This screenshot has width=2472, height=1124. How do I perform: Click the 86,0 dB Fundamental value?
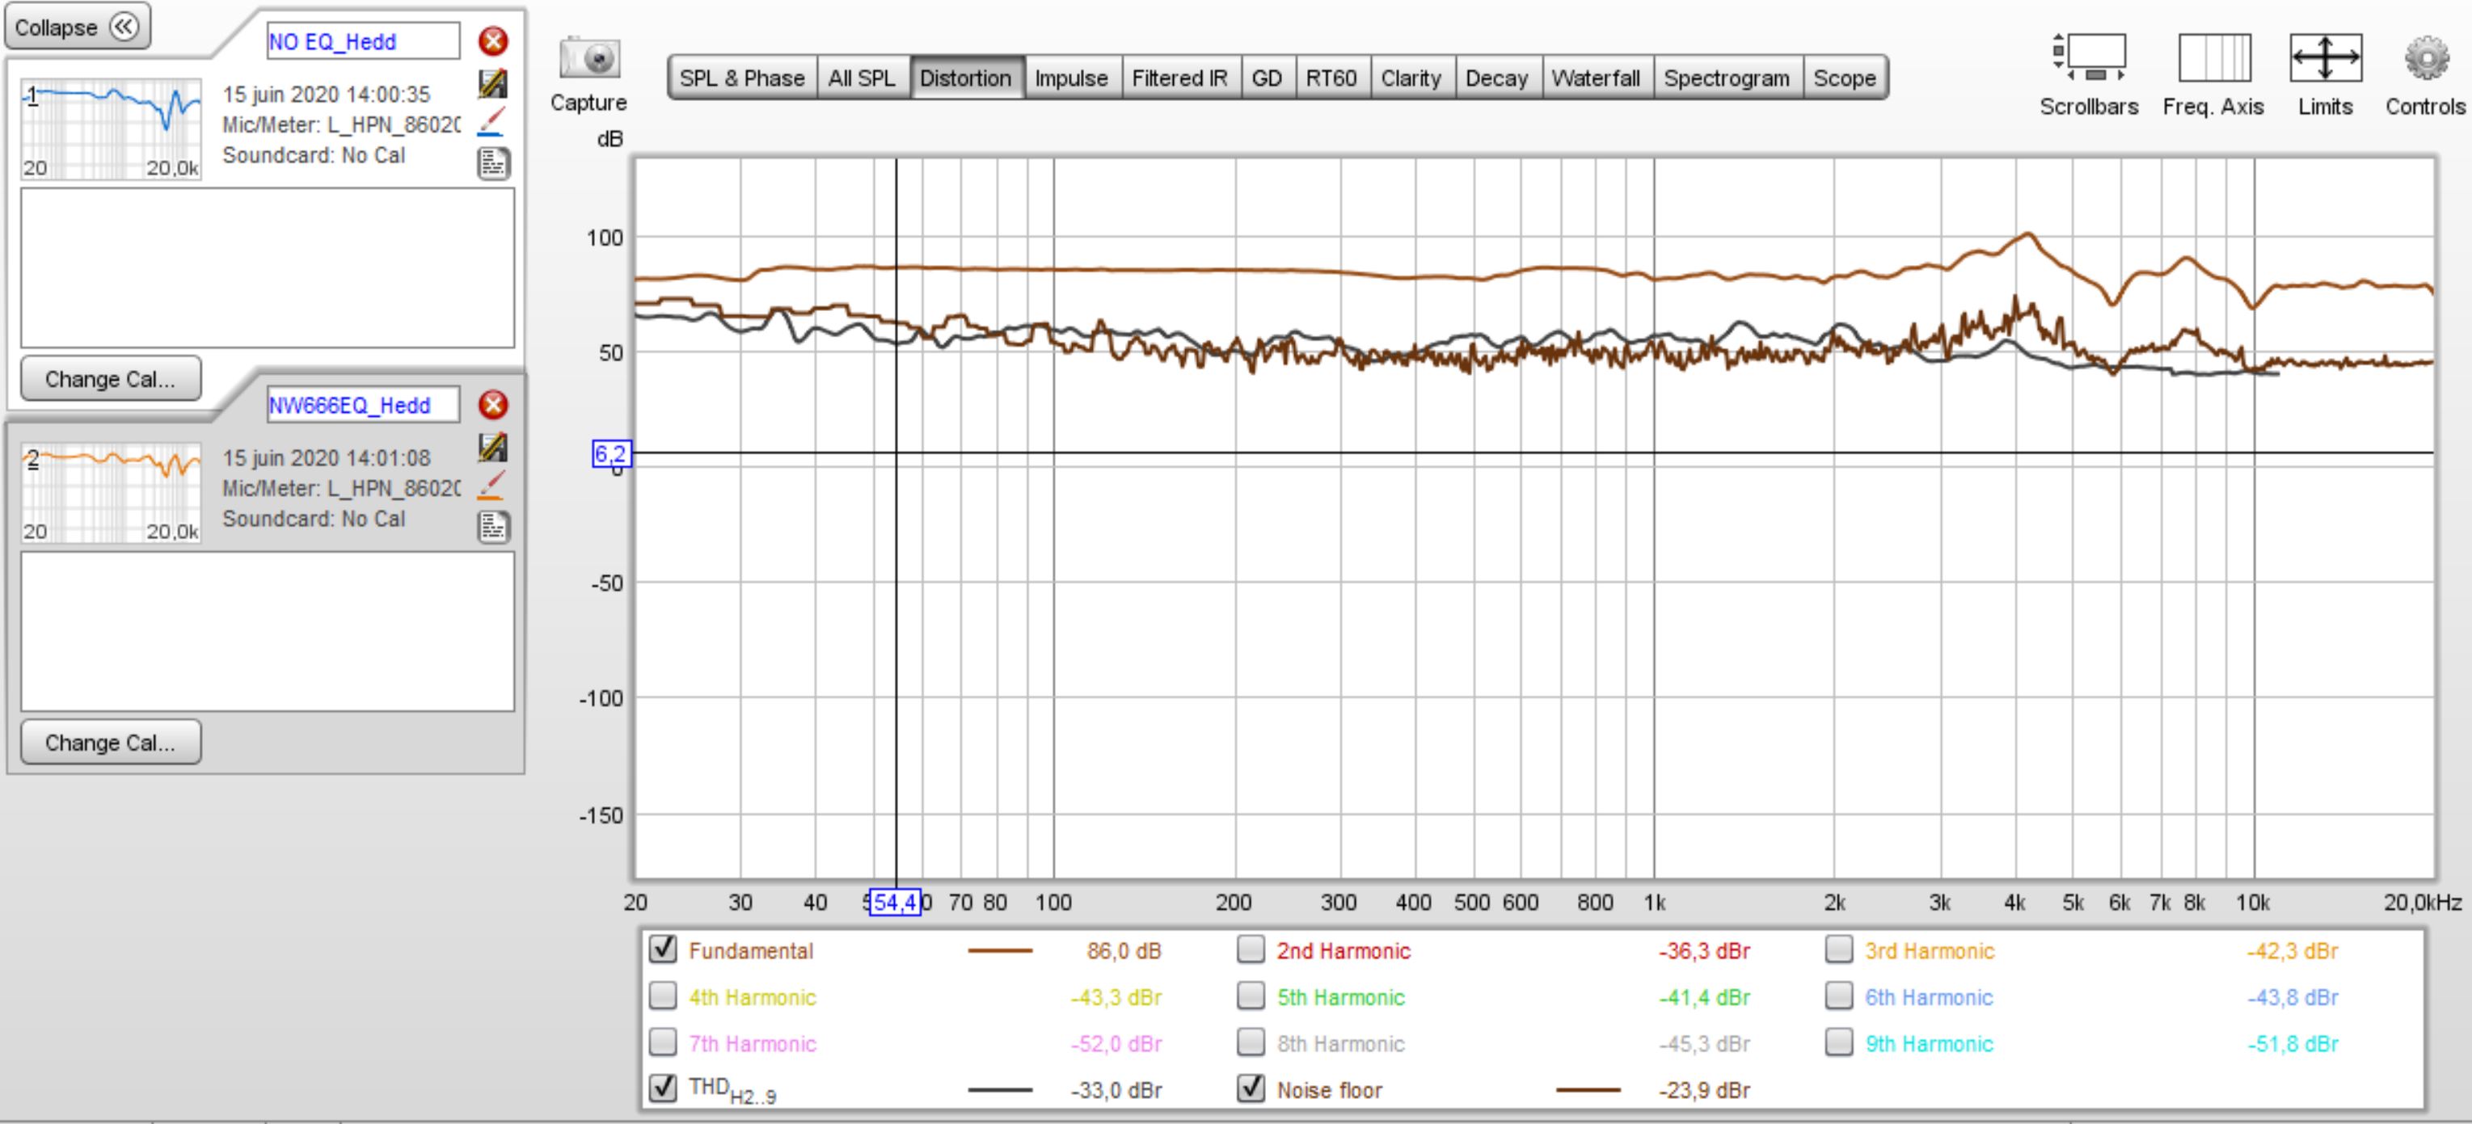click(x=1124, y=950)
